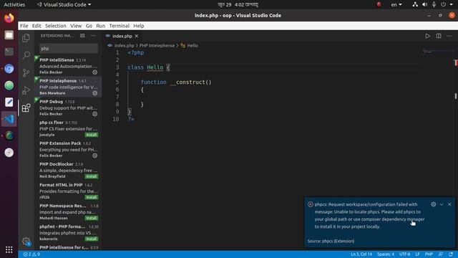Open notification settings gear for phpcs
The image size is (458, 258).
[434, 204]
